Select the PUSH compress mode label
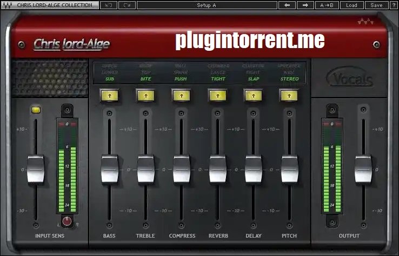The width and height of the screenshot is (399, 256). tap(181, 79)
